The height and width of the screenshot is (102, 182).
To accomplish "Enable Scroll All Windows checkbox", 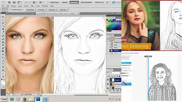I will click(x=10, y=10).
